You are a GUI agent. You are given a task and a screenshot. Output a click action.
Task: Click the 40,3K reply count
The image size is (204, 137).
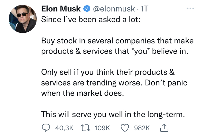64,128
